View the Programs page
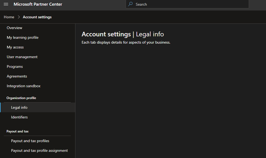266x158 pixels. (15, 66)
